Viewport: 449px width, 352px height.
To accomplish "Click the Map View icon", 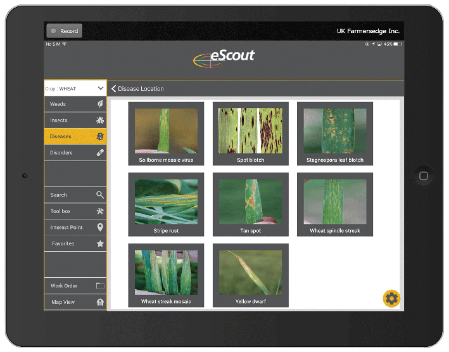I will click(100, 302).
